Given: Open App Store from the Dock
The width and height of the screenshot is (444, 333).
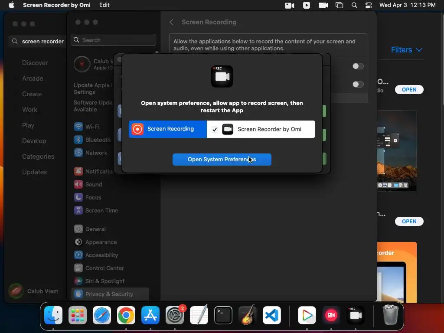Looking at the screenshot, I should 150,315.
